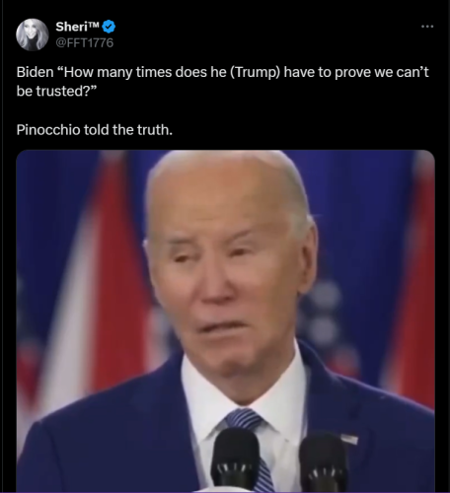Click the left black microphone in video
The width and height of the screenshot is (450, 493).
point(235,460)
